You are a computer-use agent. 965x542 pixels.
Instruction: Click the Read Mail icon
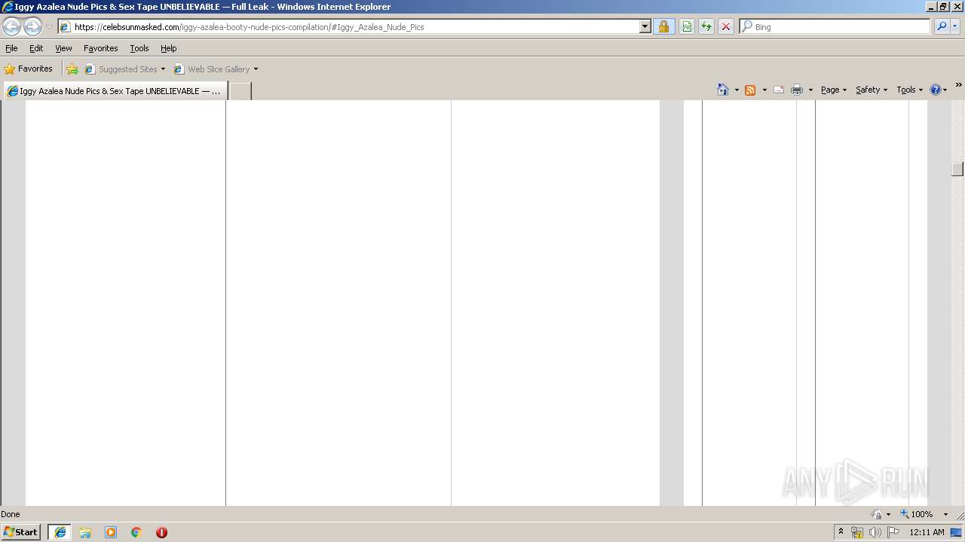tap(779, 90)
